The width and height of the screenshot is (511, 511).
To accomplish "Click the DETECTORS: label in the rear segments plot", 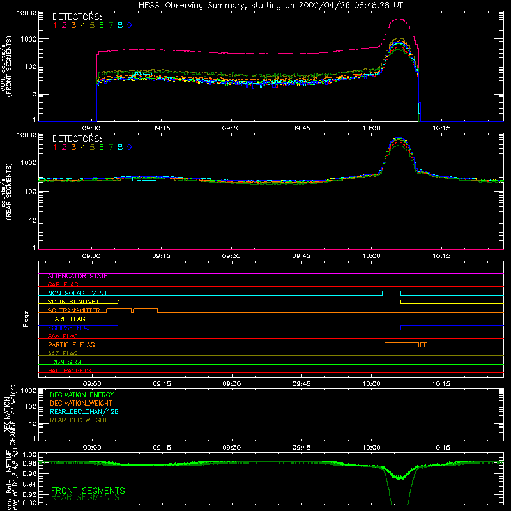I will [x=77, y=139].
